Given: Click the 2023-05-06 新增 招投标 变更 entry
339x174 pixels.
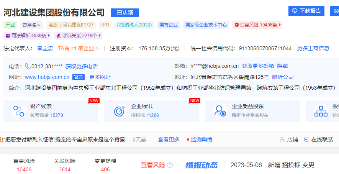Looking at the screenshot, I should [x=272, y=165].
